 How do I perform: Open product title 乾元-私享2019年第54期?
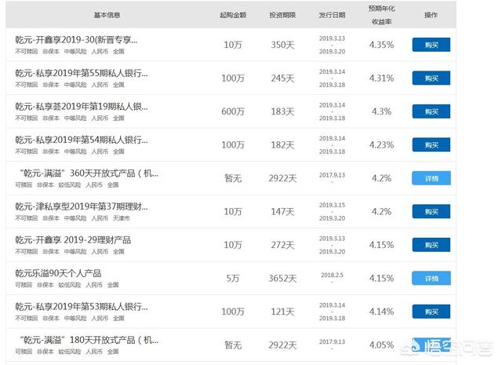click(82, 140)
